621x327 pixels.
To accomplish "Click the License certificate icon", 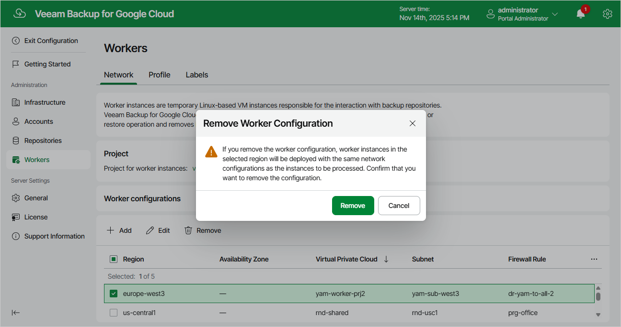I will (16, 217).
